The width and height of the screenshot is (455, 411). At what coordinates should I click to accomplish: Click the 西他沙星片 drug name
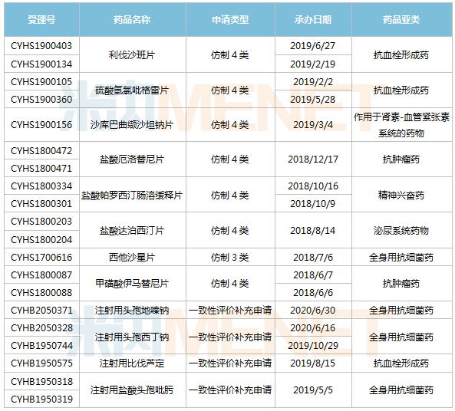tap(133, 258)
